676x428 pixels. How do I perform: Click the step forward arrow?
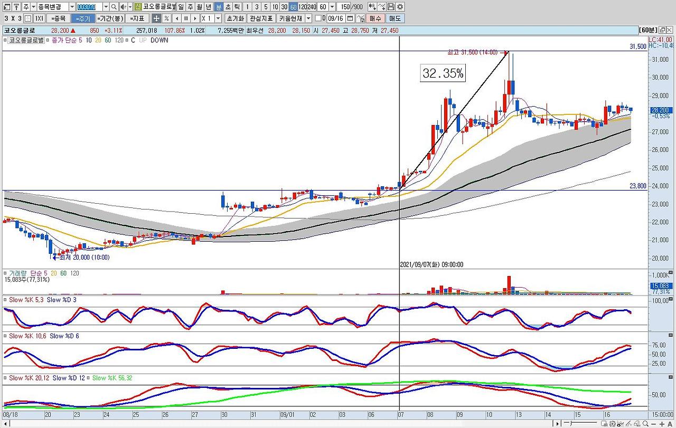click(x=195, y=18)
